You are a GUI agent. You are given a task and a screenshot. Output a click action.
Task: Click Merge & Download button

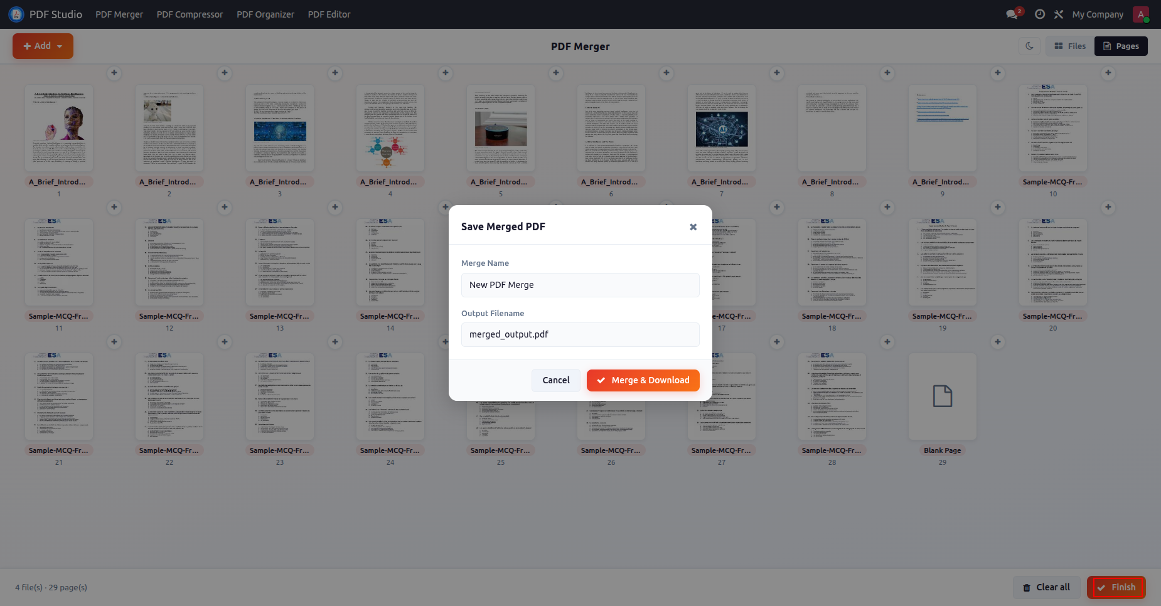(643, 380)
